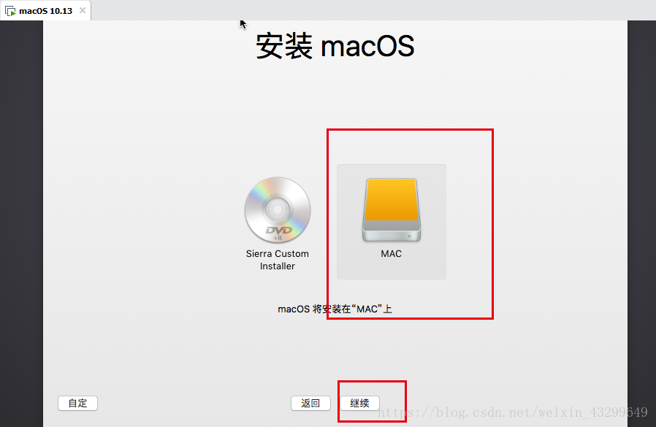Click the VM icon in macOS 10.13 tab
The width and height of the screenshot is (656, 427).
coord(10,11)
